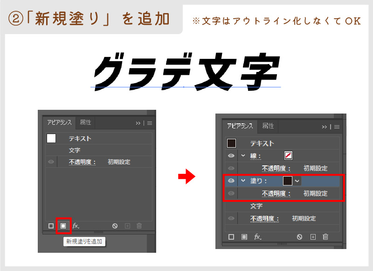Duplicate selected item in right Appearance panel

tap(313, 237)
